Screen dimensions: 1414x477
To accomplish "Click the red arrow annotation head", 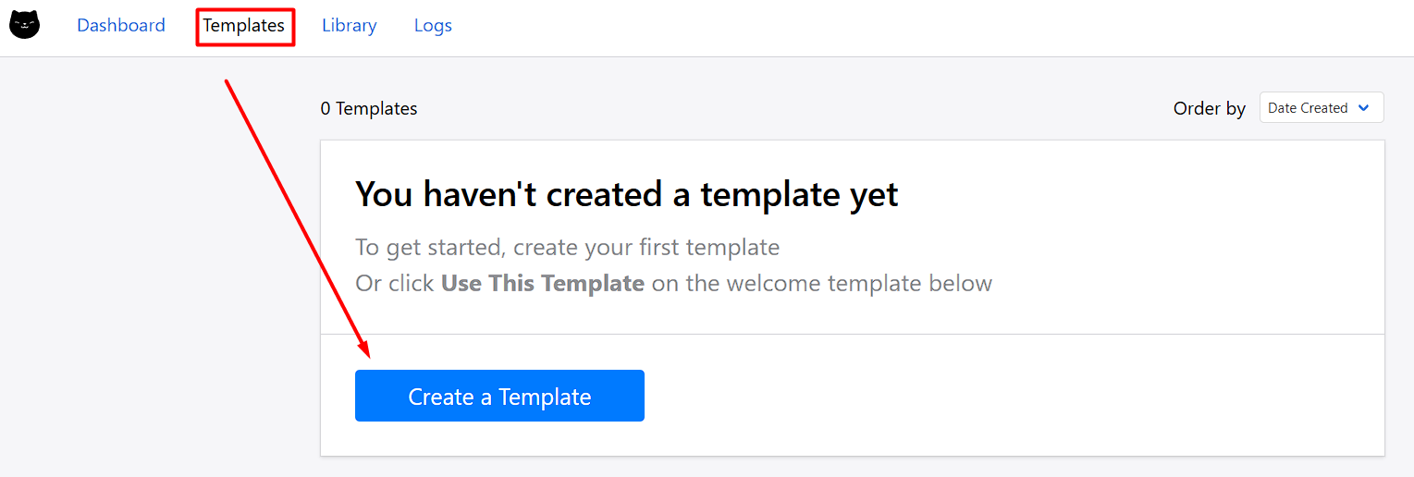I will click(363, 347).
